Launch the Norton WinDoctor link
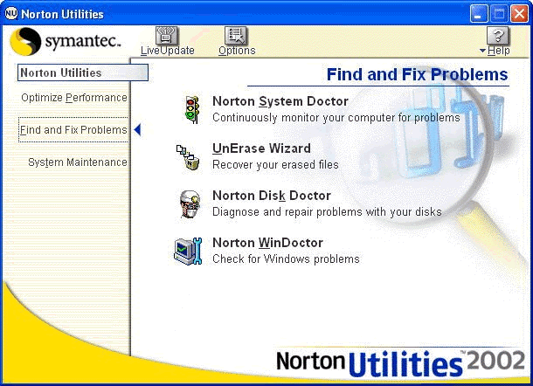This screenshot has height=386, width=533. 267,243
